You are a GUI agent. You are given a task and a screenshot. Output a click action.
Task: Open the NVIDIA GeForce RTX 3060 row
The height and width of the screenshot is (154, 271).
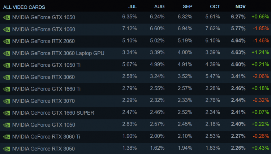click(x=43, y=77)
